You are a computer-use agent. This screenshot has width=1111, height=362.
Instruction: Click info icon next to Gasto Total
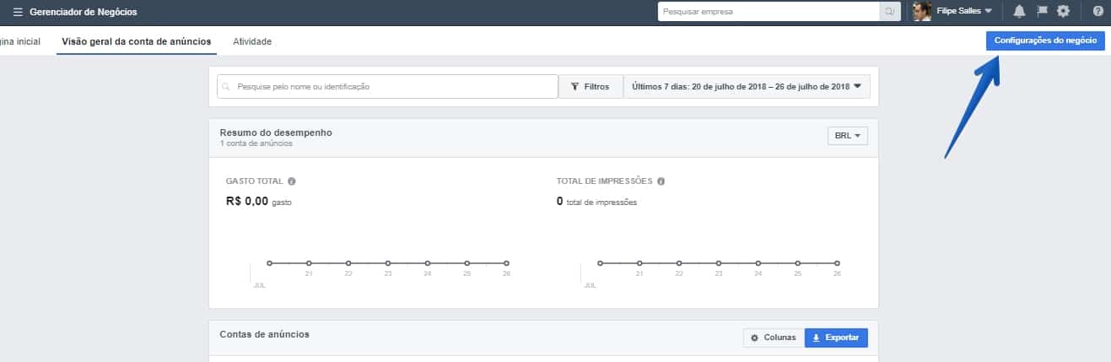click(292, 181)
